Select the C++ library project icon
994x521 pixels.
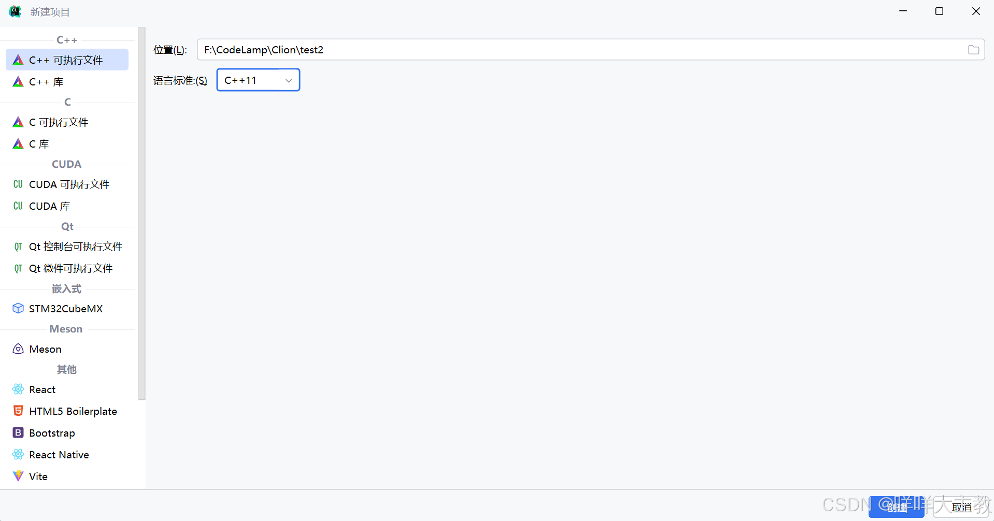pyautogui.click(x=18, y=82)
